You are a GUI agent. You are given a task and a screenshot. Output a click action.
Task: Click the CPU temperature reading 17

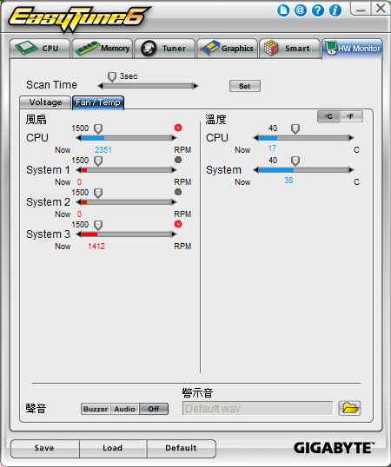coord(272,148)
